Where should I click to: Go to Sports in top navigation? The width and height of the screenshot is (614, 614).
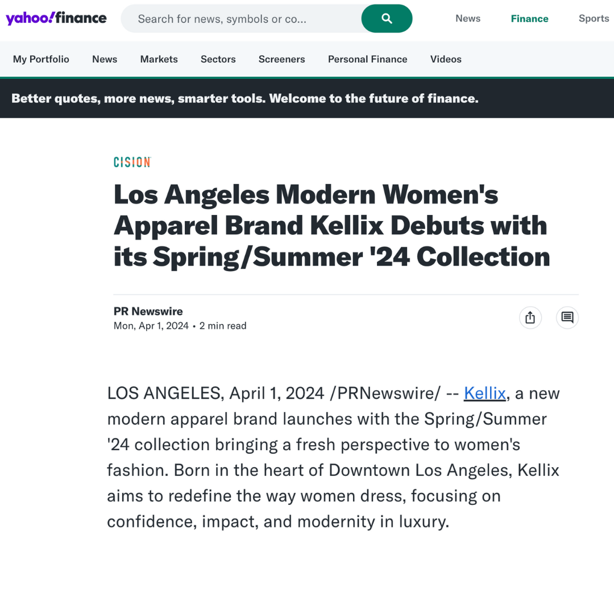pos(594,19)
